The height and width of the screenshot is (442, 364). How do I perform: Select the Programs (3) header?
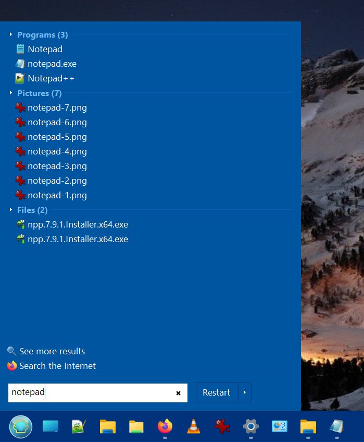43,34
